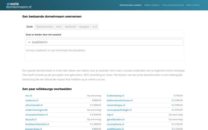208x130 pixels.
Task: Open the bollenstreeknieuws.nl domain link
Action: tap(120, 101)
